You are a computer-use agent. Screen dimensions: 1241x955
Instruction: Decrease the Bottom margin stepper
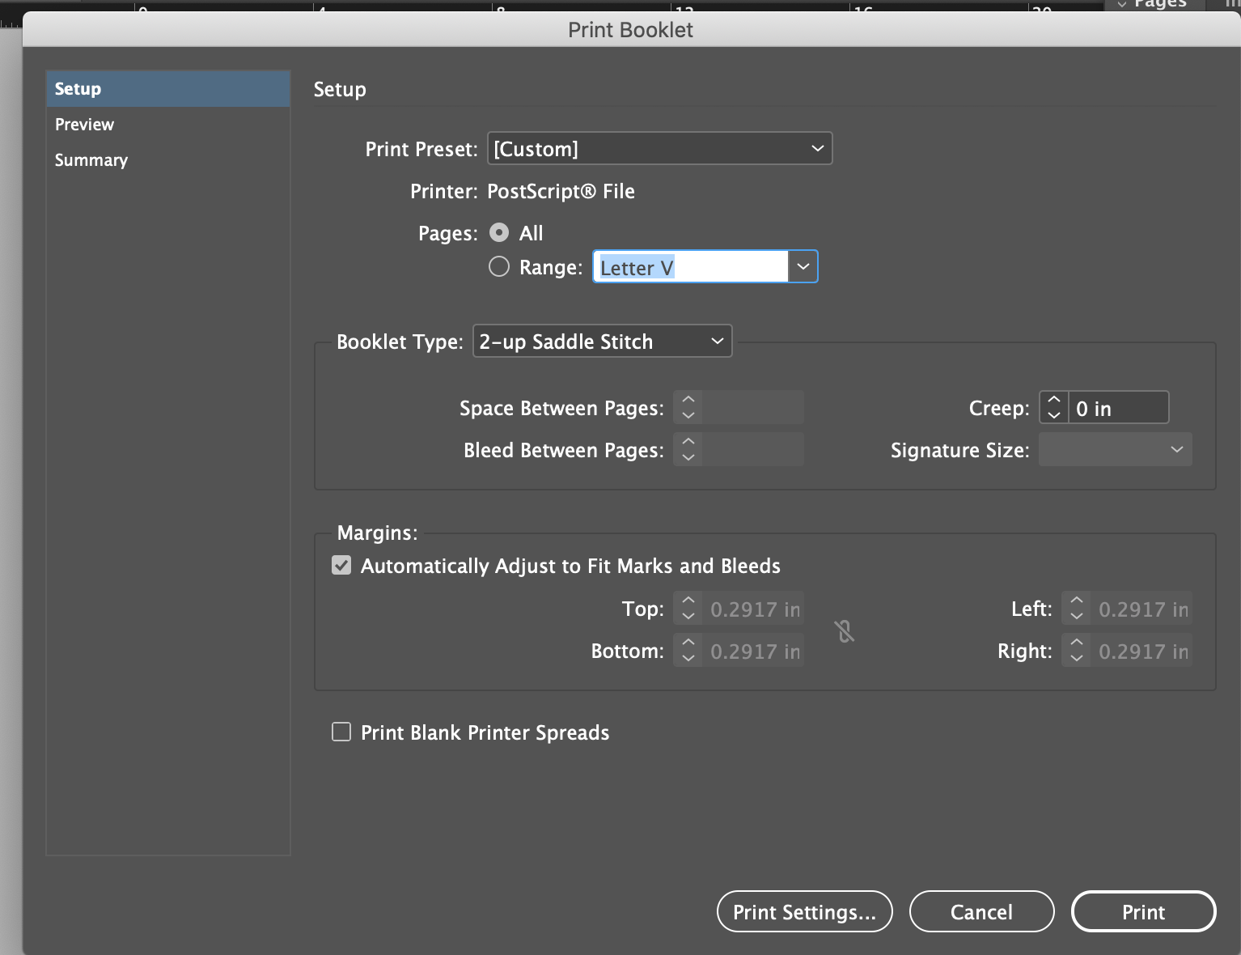pyautogui.click(x=688, y=659)
